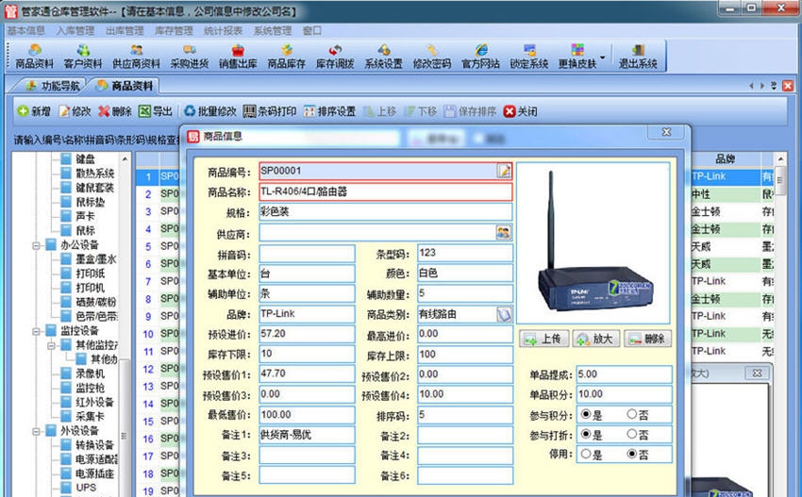Open the 系统管理 menu
Viewport: 802px width, 497px height.
(272, 31)
